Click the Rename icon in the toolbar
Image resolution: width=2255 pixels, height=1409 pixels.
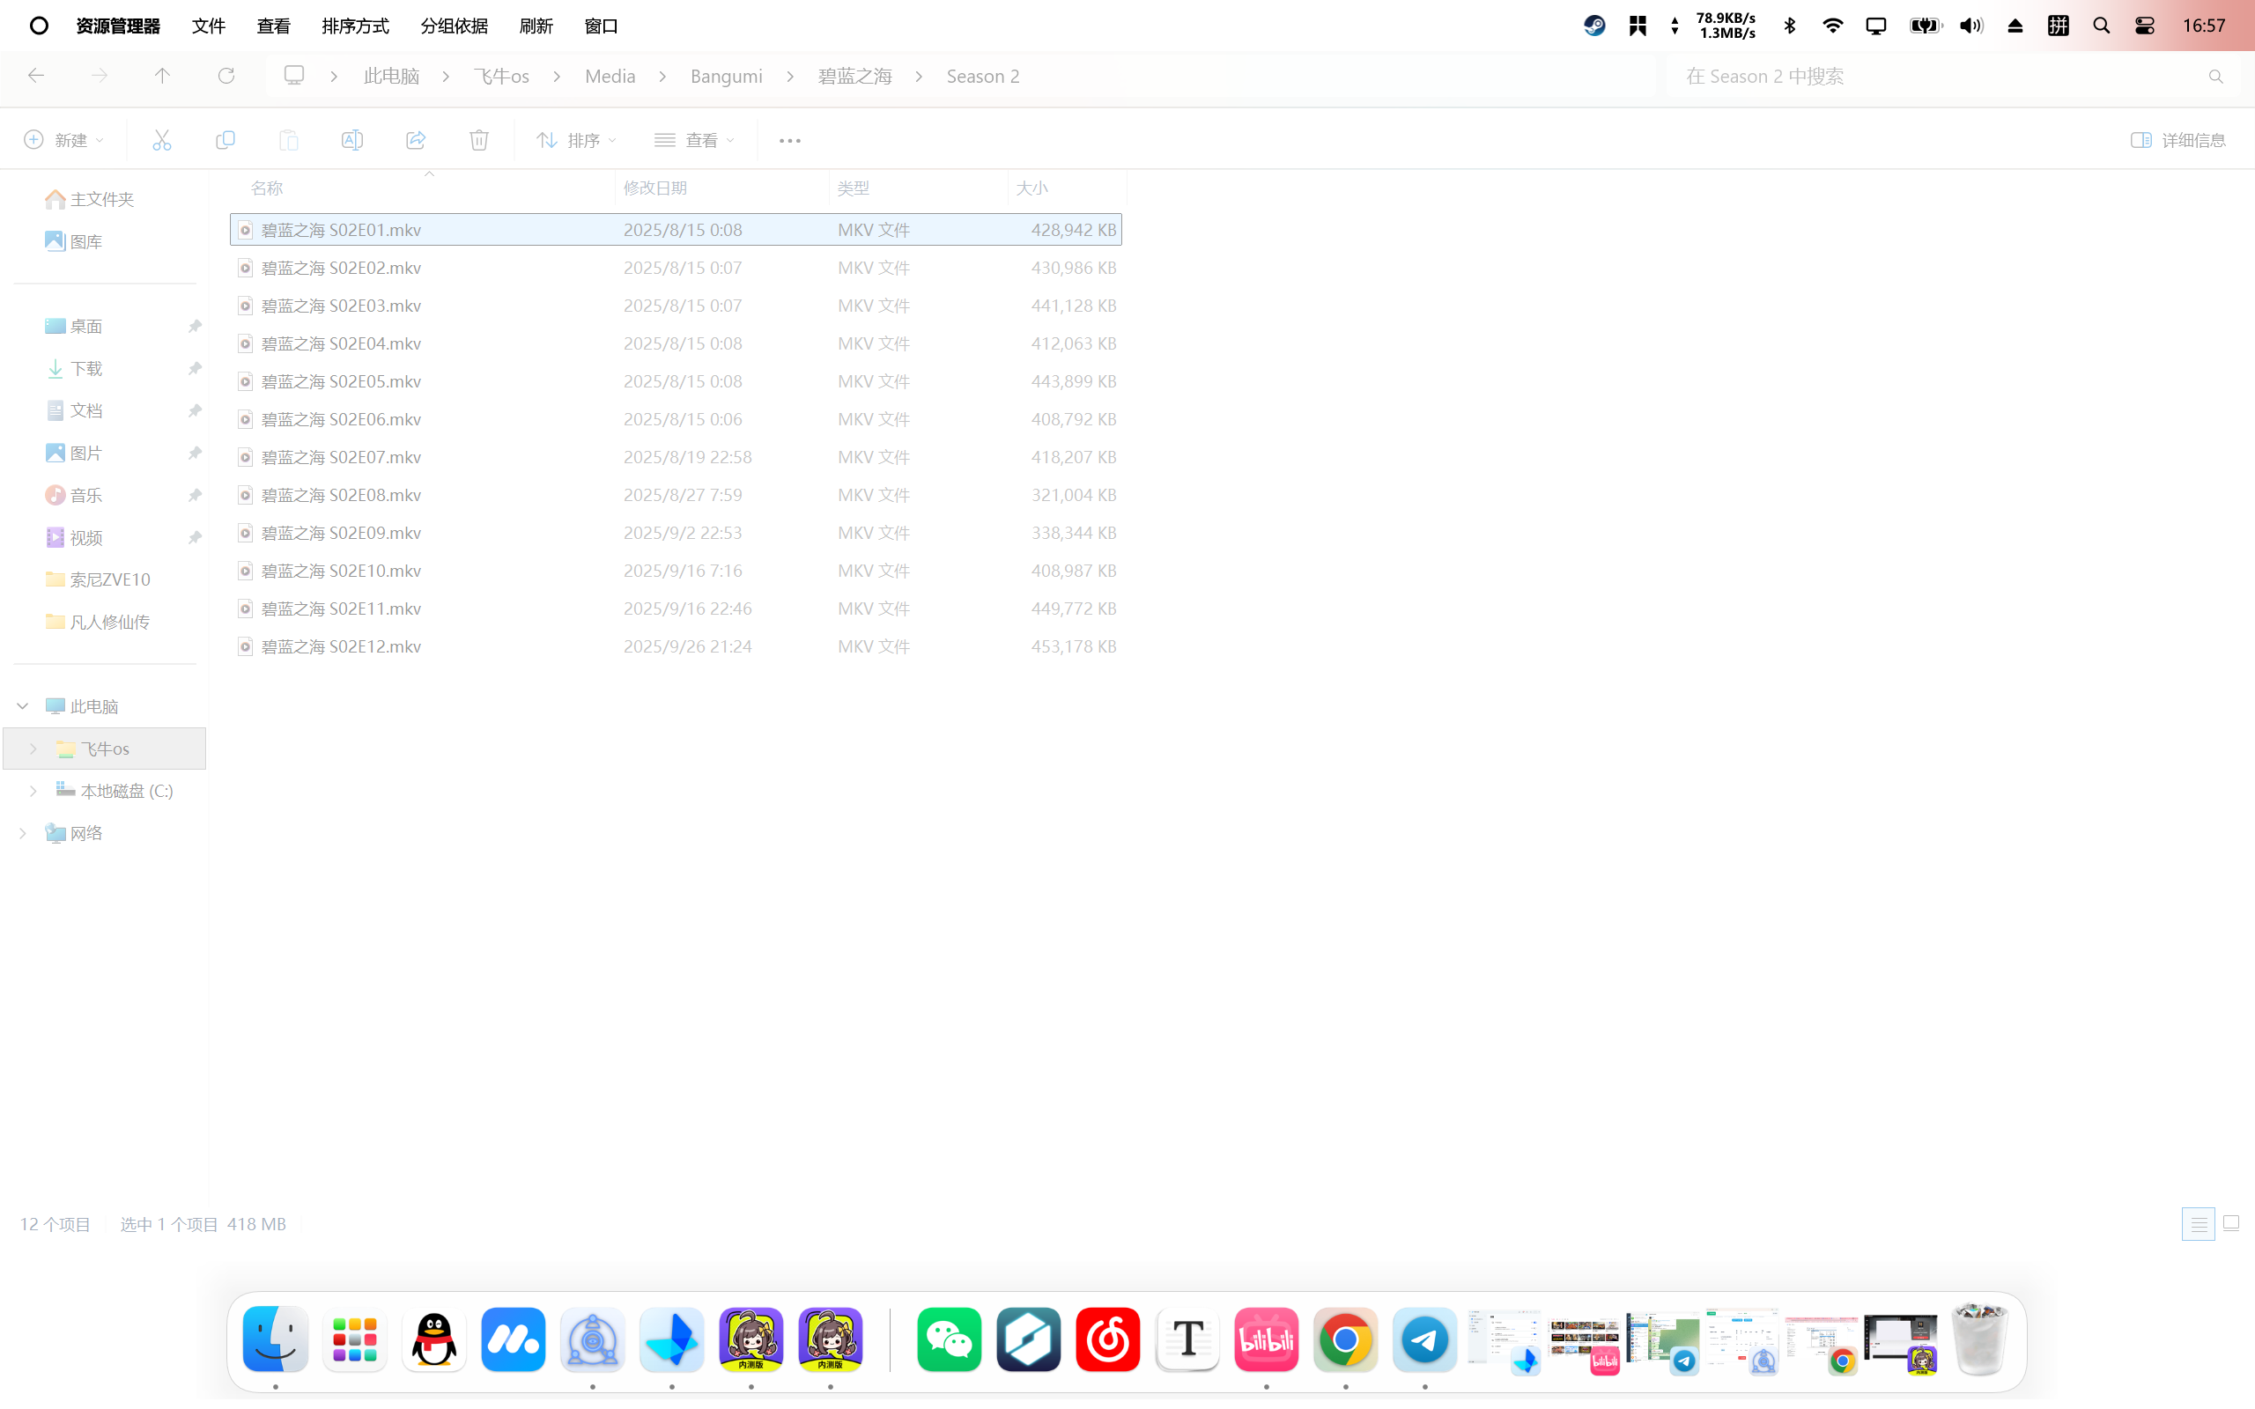[352, 139]
